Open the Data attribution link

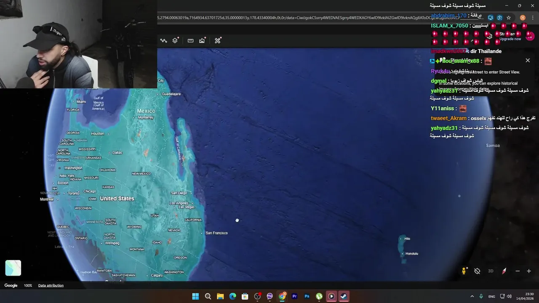click(51, 285)
